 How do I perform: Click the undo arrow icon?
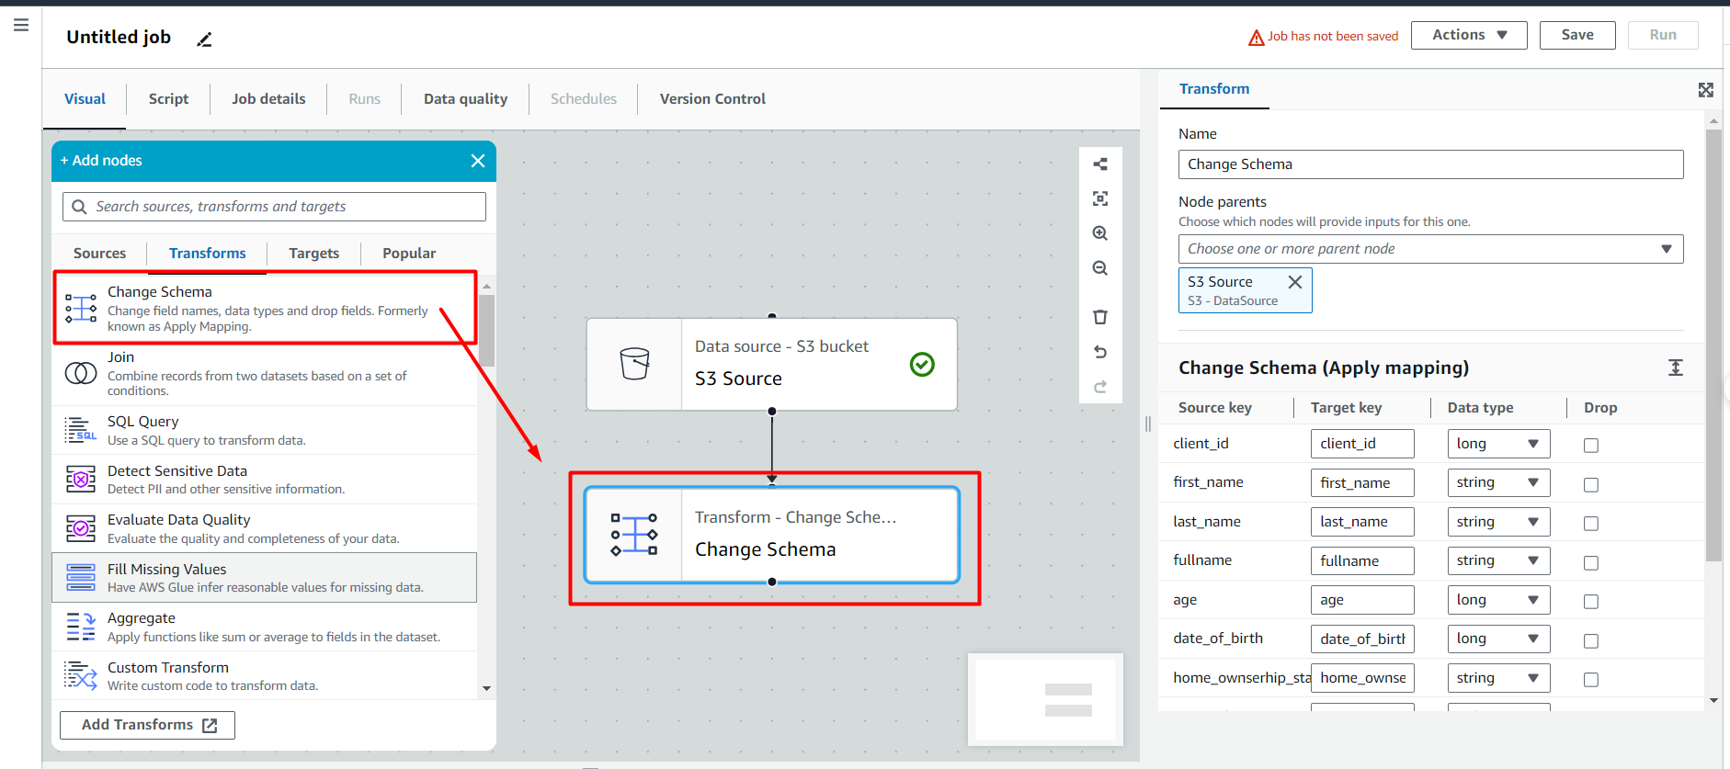(x=1099, y=352)
